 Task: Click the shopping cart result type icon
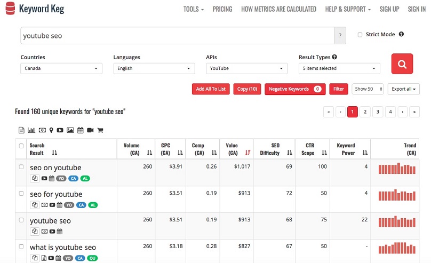click(x=100, y=130)
